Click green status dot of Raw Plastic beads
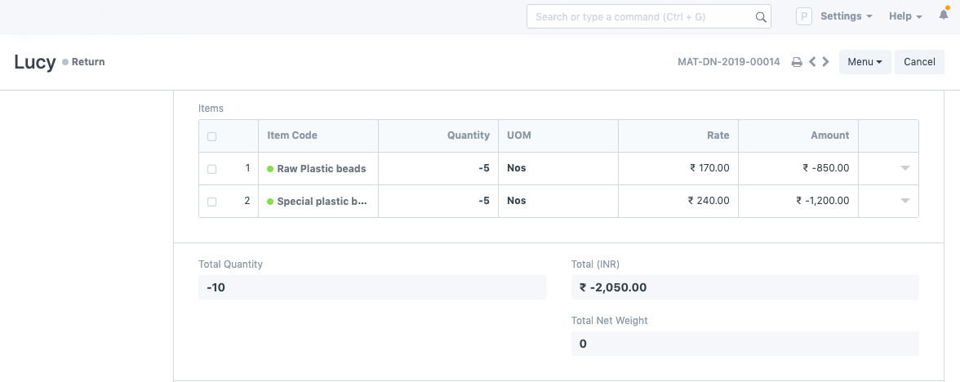Image resolution: width=960 pixels, height=382 pixels. click(x=270, y=169)
